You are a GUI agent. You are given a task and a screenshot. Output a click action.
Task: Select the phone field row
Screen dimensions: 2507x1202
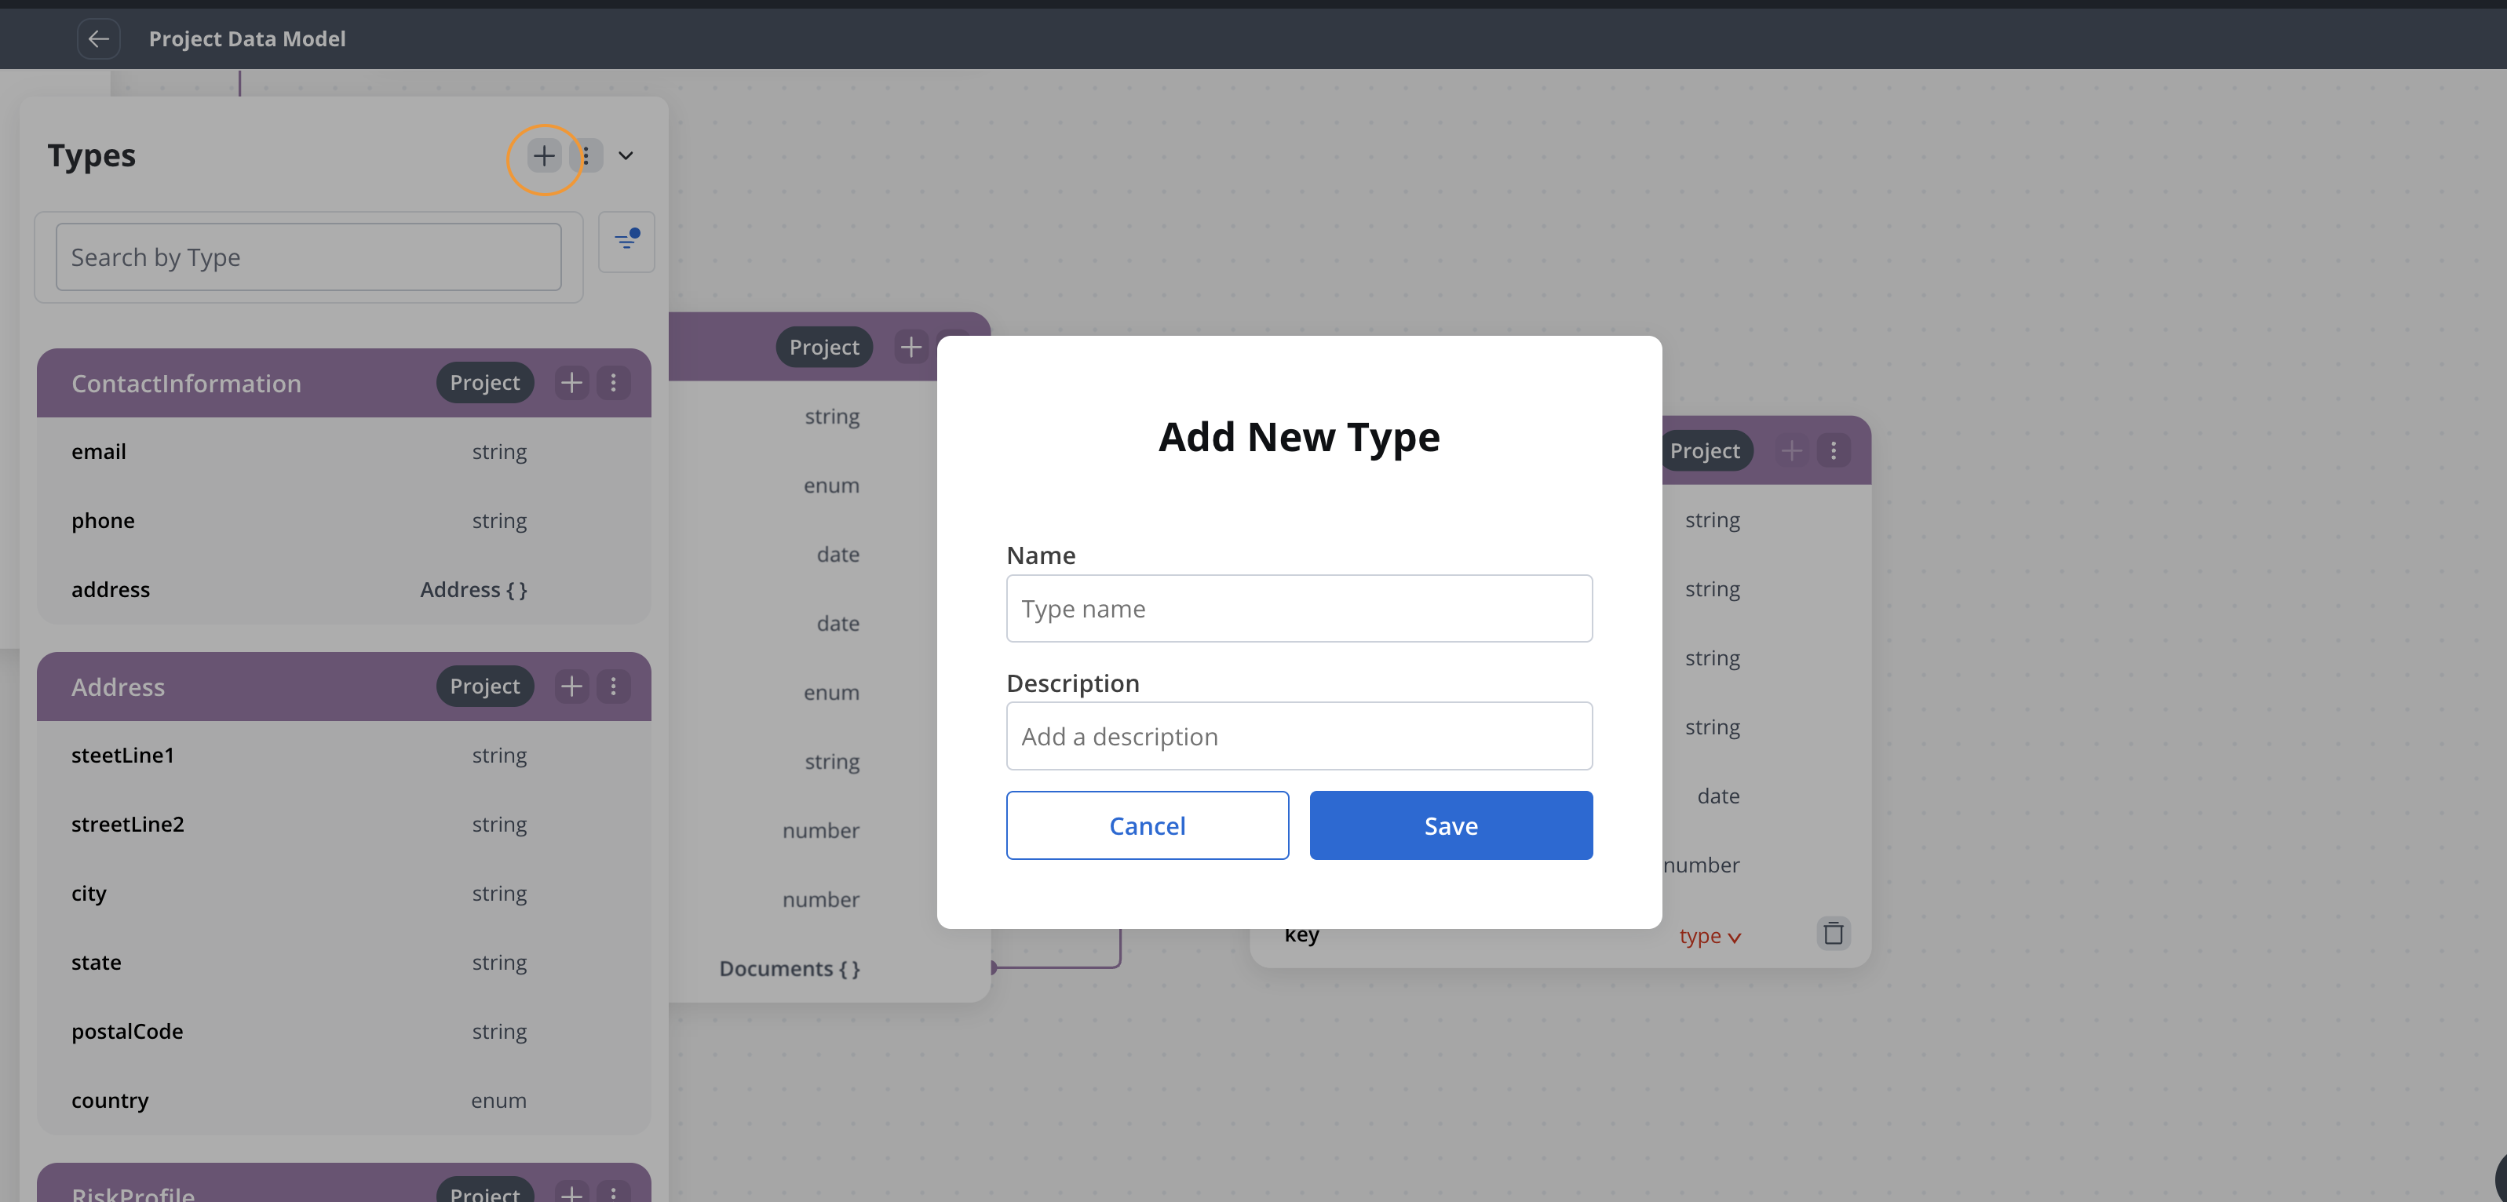[x=344, y=521]
